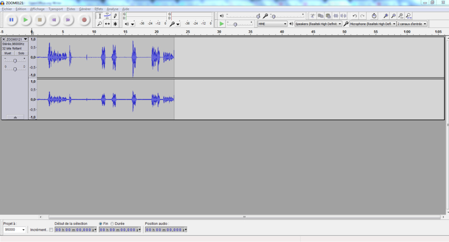Open the Effets menu
Image resolution: width=449 pixels, height=242 pixels.
98,9
